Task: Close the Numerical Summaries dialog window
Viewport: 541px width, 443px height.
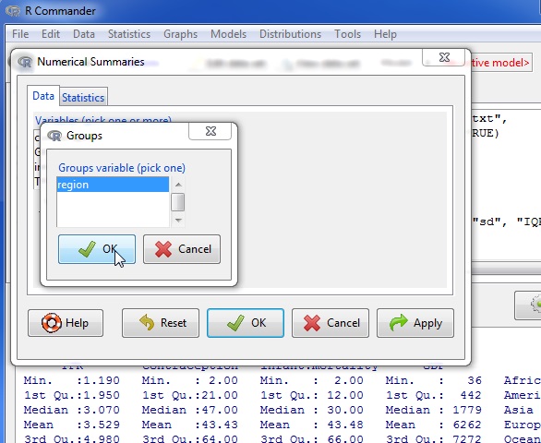Action: click(x=444, y=57)
